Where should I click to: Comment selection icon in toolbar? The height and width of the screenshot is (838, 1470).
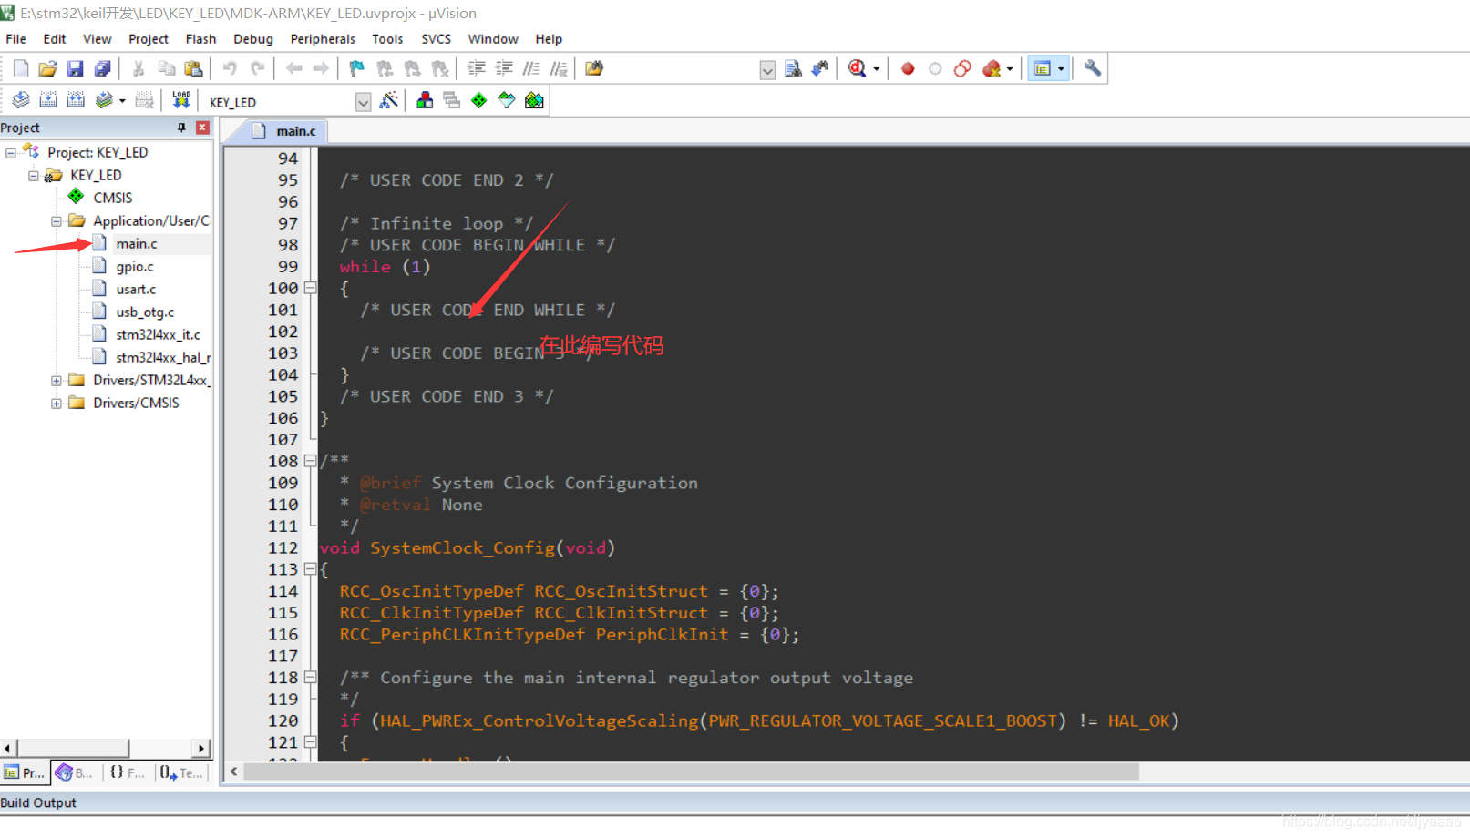[x=531, y=68]
